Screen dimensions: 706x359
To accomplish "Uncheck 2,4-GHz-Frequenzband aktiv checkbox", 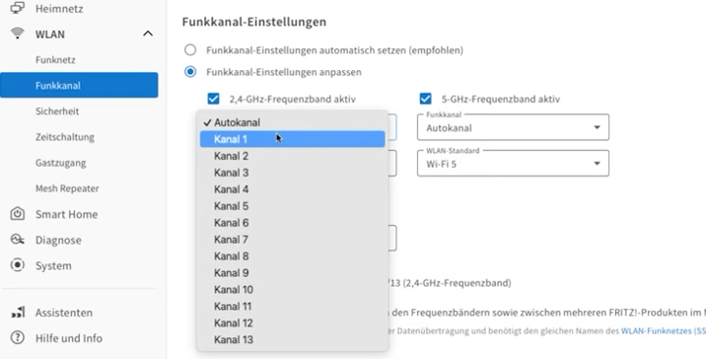I will tap(213, 99).
